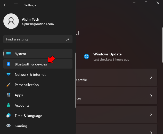163x134 pixels.
Task: Click the search magnifier icon
Action: click(x=68, y=39)
